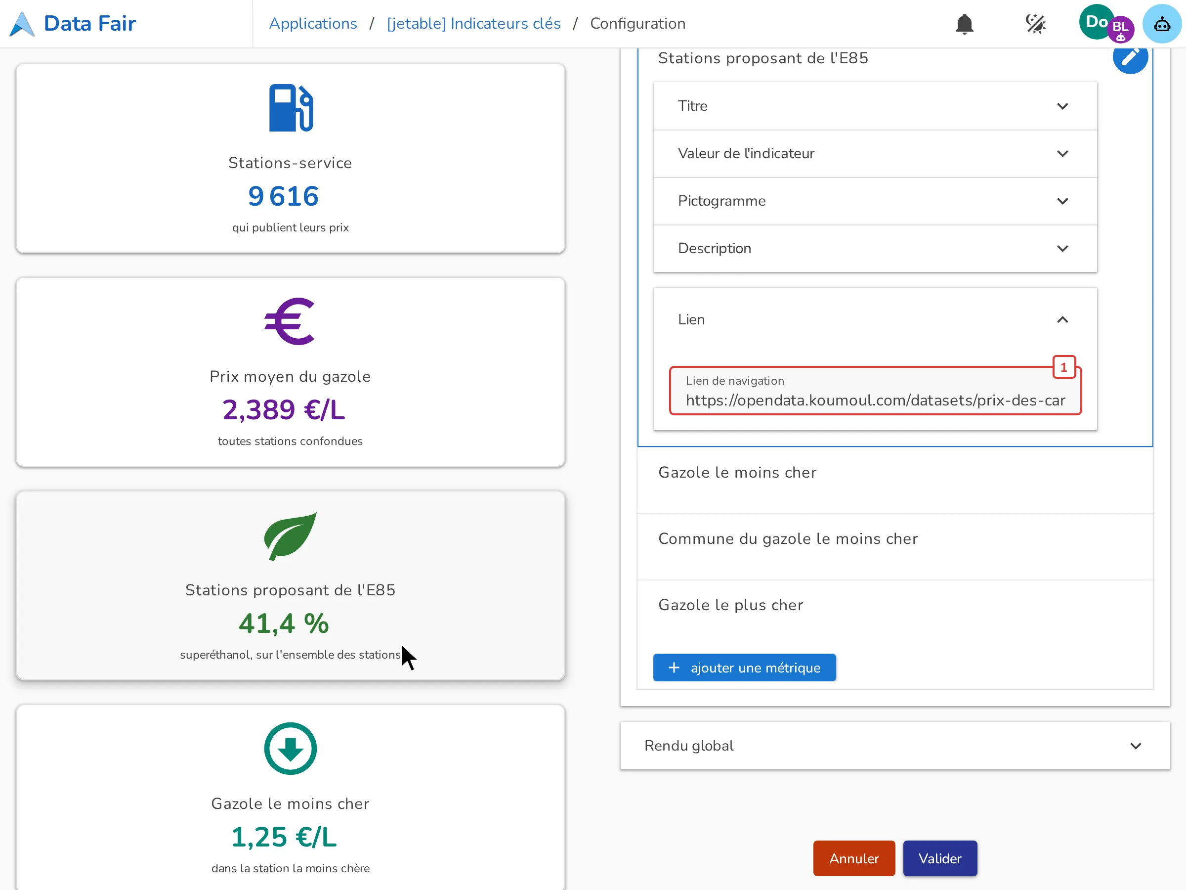This screenshot has width=1186, height=890.
Task: Expand the Description section
Action: pyautogui.click(x=875, y=248)
